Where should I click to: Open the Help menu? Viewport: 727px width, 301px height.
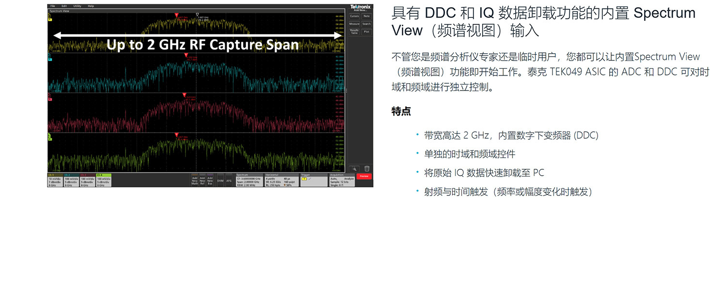91,6
